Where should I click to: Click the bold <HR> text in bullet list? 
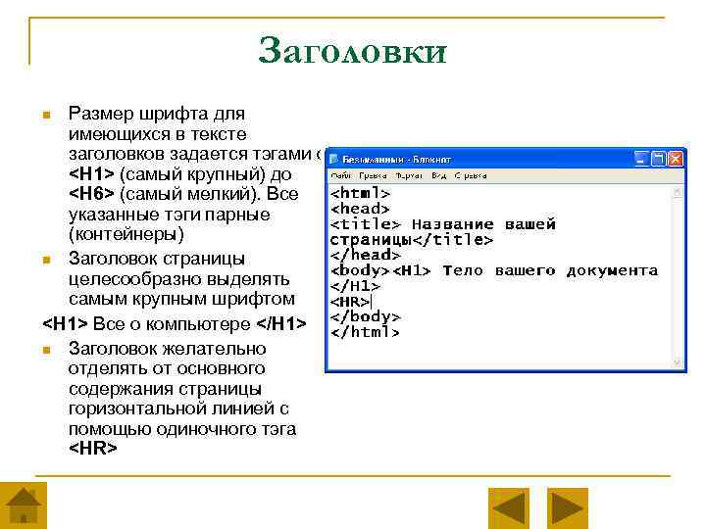(x=93, y=448)
